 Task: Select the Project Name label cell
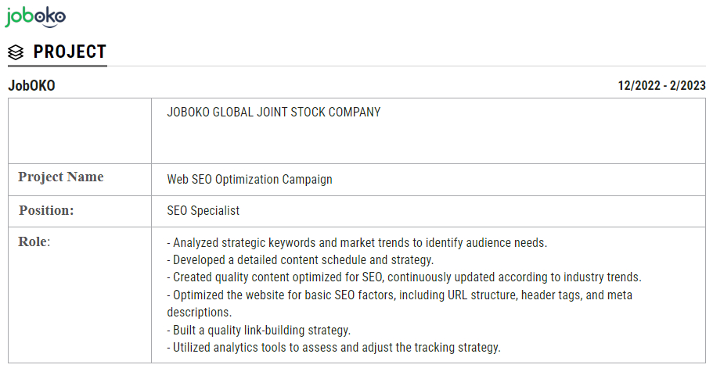pos(61,177)
